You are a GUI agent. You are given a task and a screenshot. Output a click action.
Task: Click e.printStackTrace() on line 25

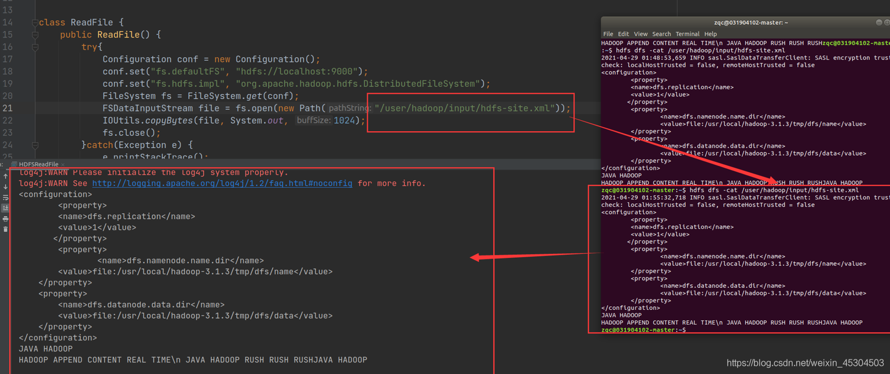(x=155, y=157)
